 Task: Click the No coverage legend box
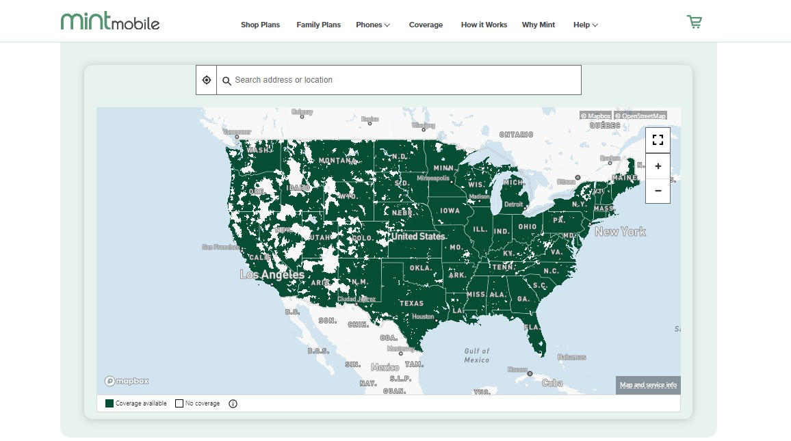pos(179,403)
